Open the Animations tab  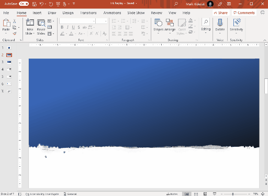pos(112,13)
